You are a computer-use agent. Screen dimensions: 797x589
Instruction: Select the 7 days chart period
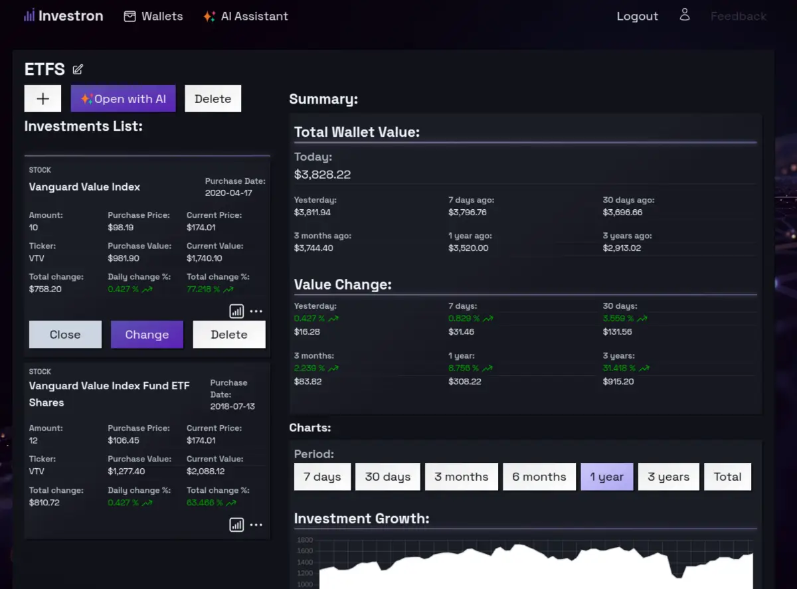322,477
